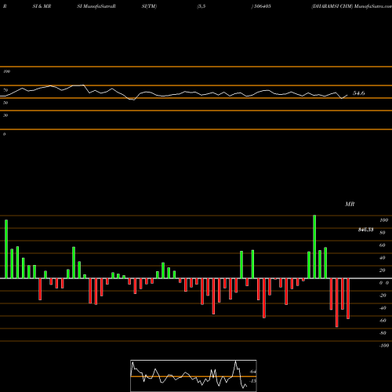
Task: Click the lowest red MR bar near -80
Action: (337, 303)
